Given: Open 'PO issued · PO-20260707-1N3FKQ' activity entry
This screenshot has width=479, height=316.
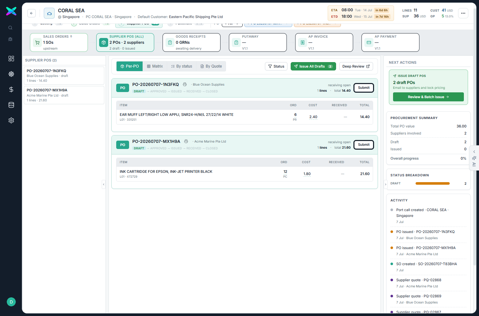Looking at the screenshot, I should coord(428,235).
